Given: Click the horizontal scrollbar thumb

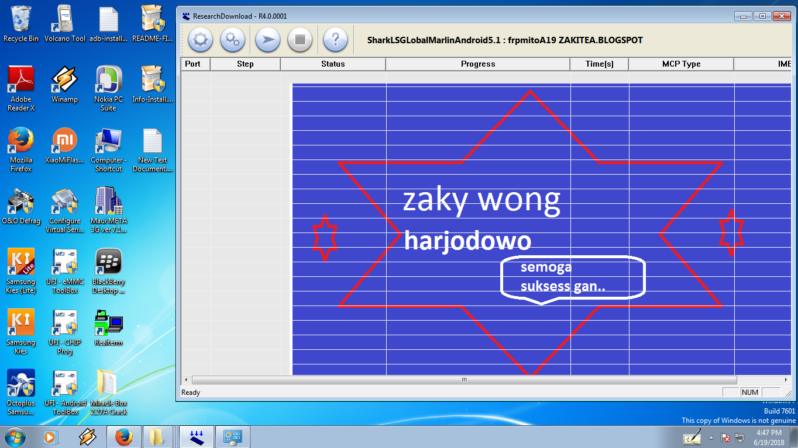Looking at the screenshot, I should tap(464, 380).
